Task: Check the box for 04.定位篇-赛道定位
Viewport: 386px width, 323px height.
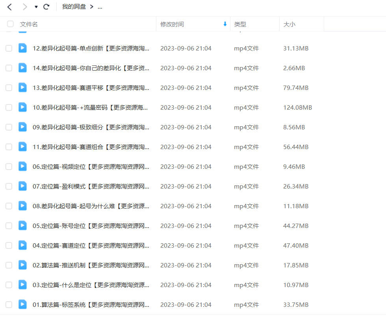Action: (x=9, y=245)
